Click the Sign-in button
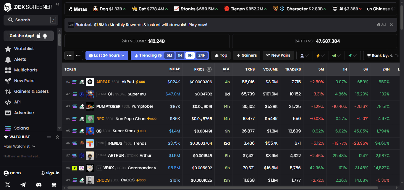Image resolution: width=404 pixels, height=190 pixels. click(50, 173)
